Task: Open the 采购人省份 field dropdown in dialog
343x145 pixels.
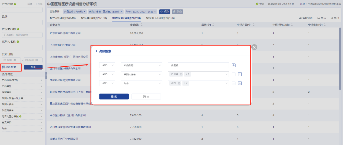Action: coord(141,74)
